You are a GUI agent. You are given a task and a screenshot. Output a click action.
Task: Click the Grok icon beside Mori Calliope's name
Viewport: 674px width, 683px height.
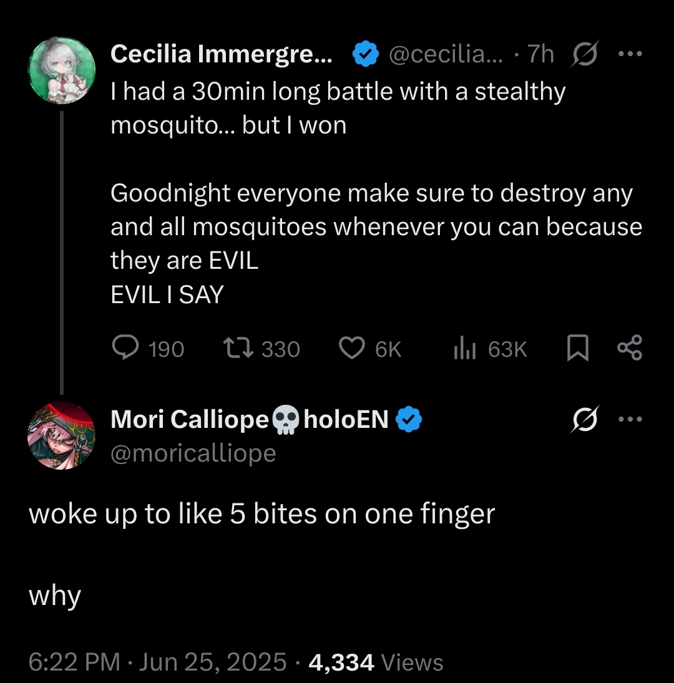(585, 419)
